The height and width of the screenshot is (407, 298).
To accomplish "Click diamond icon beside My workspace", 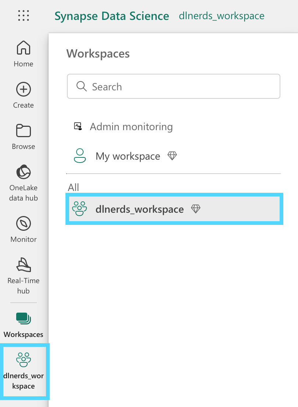I will tap(172, 156).
